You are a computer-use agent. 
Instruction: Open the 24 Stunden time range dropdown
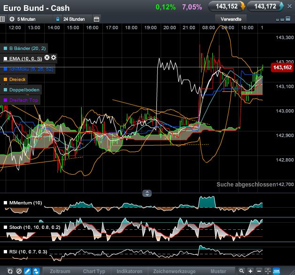[x=74, y=19]
